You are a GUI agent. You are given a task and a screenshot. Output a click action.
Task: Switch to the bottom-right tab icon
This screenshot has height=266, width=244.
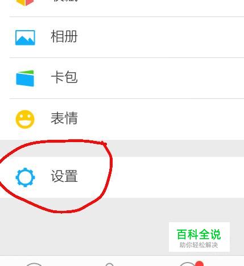point(188,264)
